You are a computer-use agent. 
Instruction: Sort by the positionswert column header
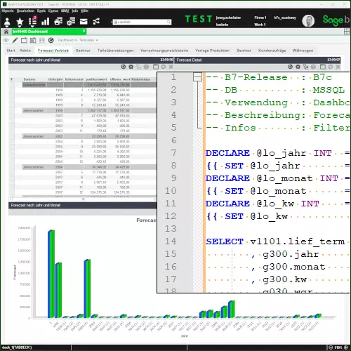point(96,79)
